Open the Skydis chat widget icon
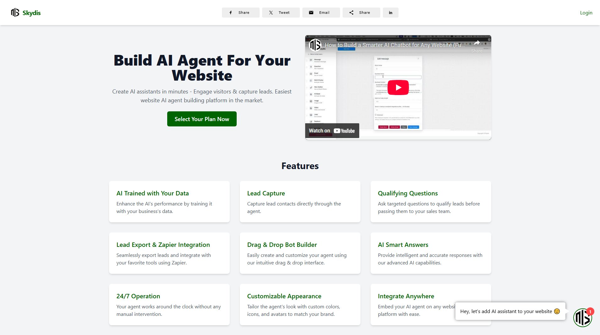Image resolution: width=600 pixels, height=335 pixels. [582, 318]
